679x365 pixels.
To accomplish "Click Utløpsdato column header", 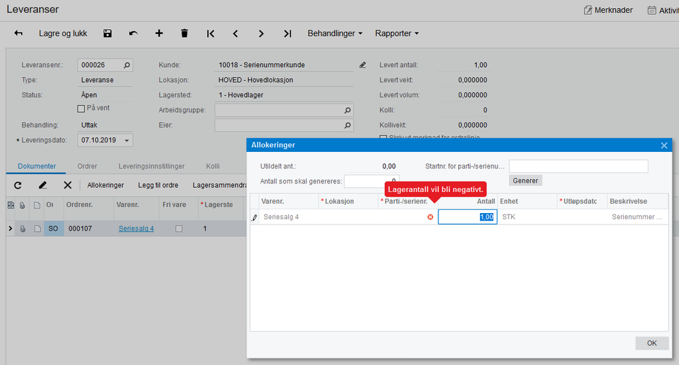I will tap(582, 201).
